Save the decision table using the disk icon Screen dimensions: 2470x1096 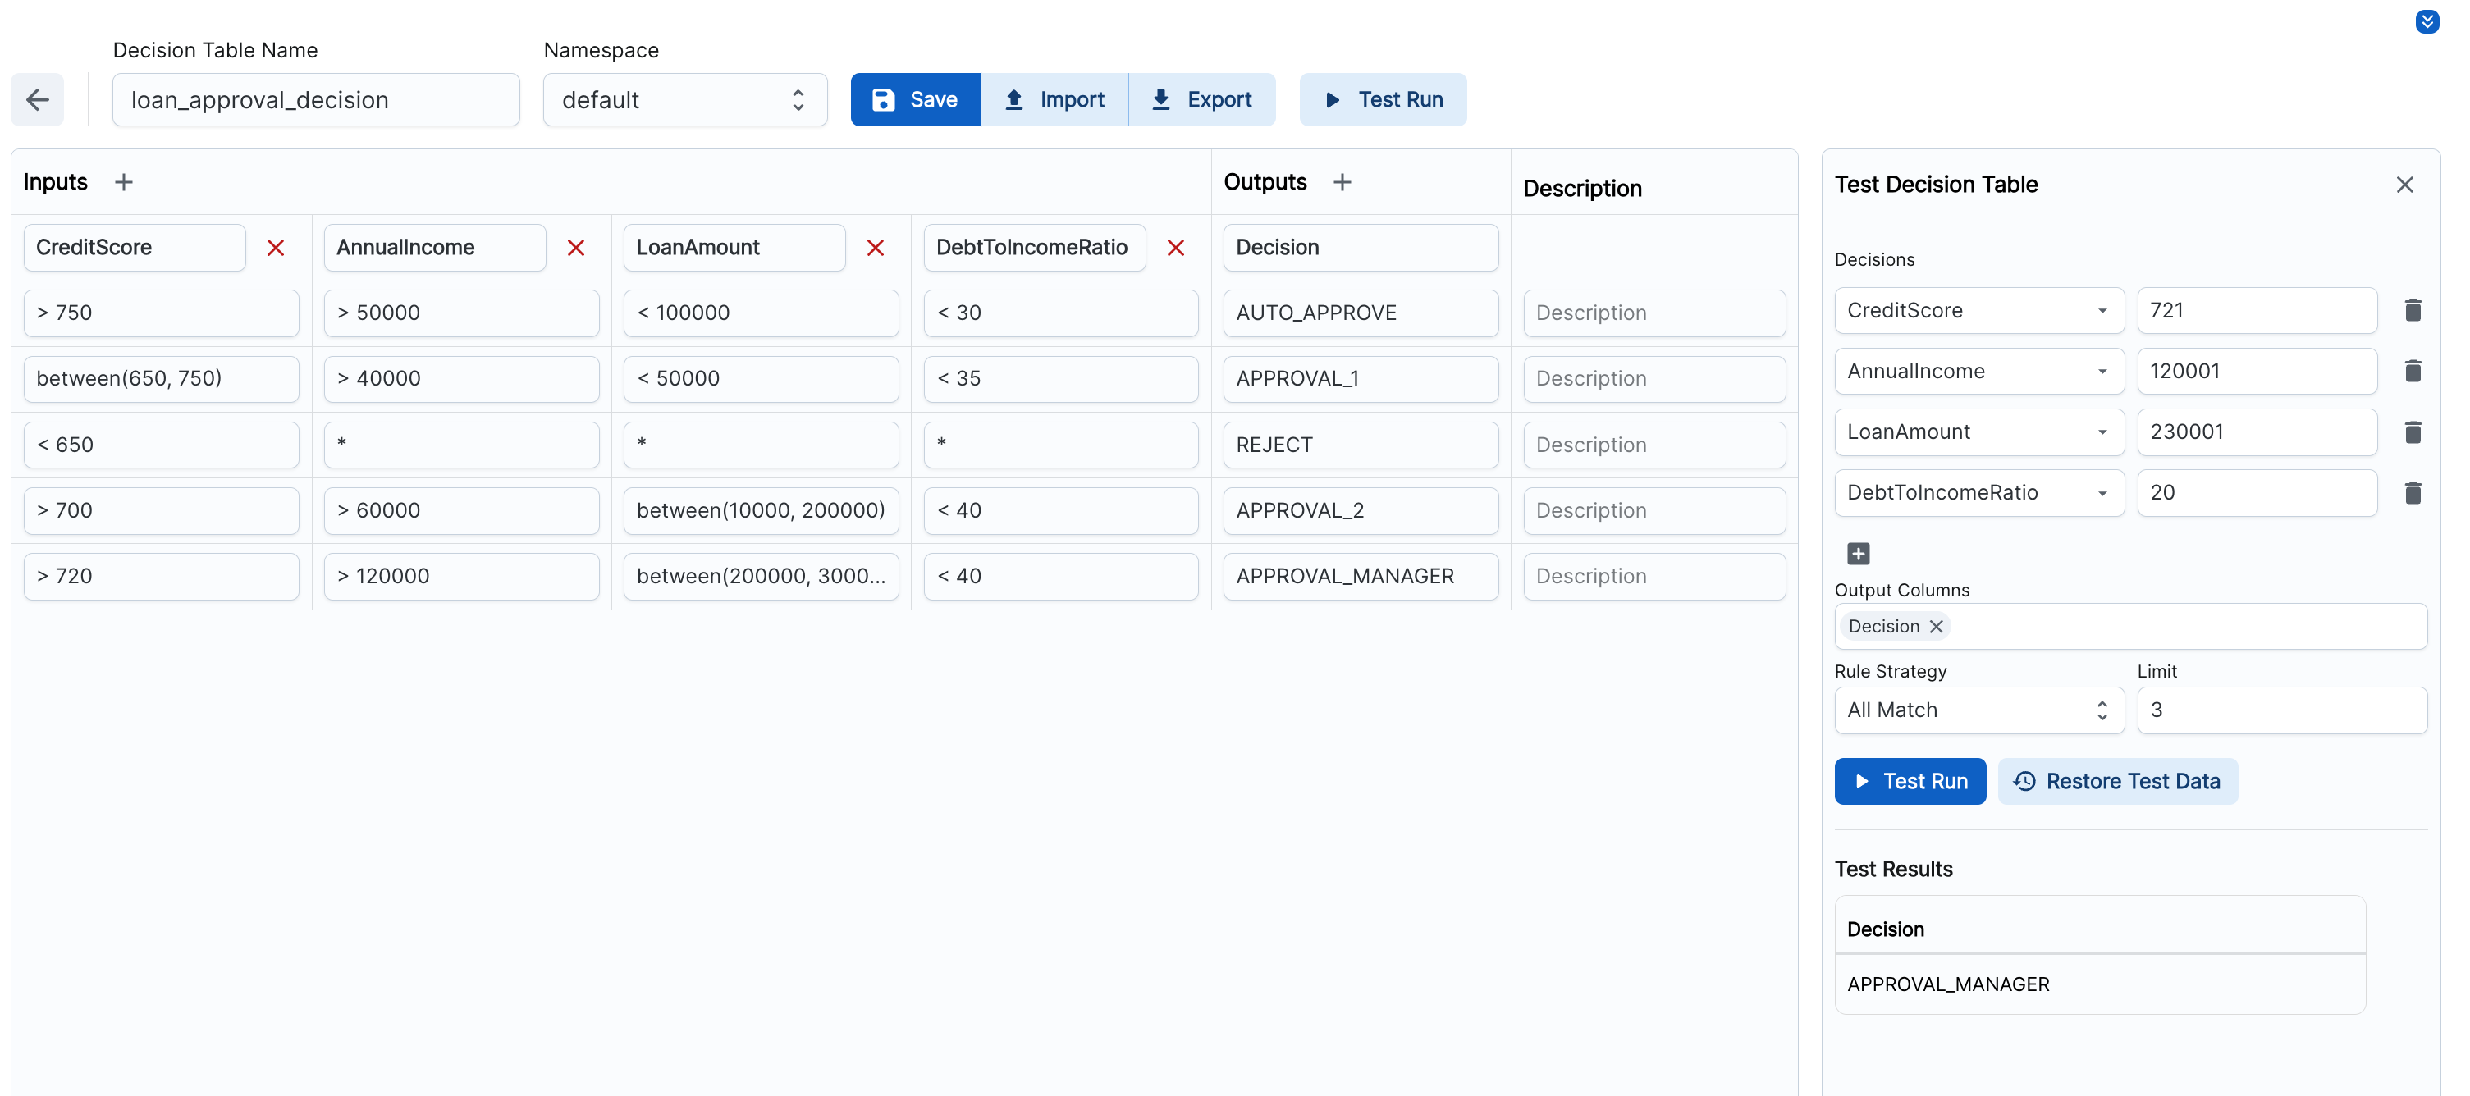(882, 98)
